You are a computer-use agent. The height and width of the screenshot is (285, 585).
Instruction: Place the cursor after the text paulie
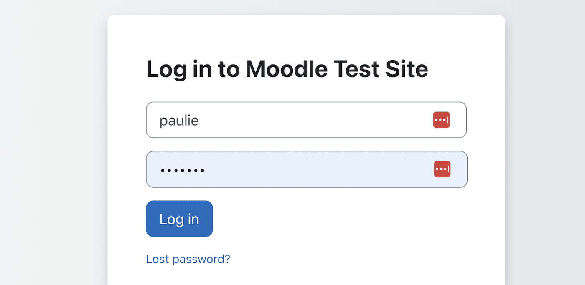coord(200,121)
